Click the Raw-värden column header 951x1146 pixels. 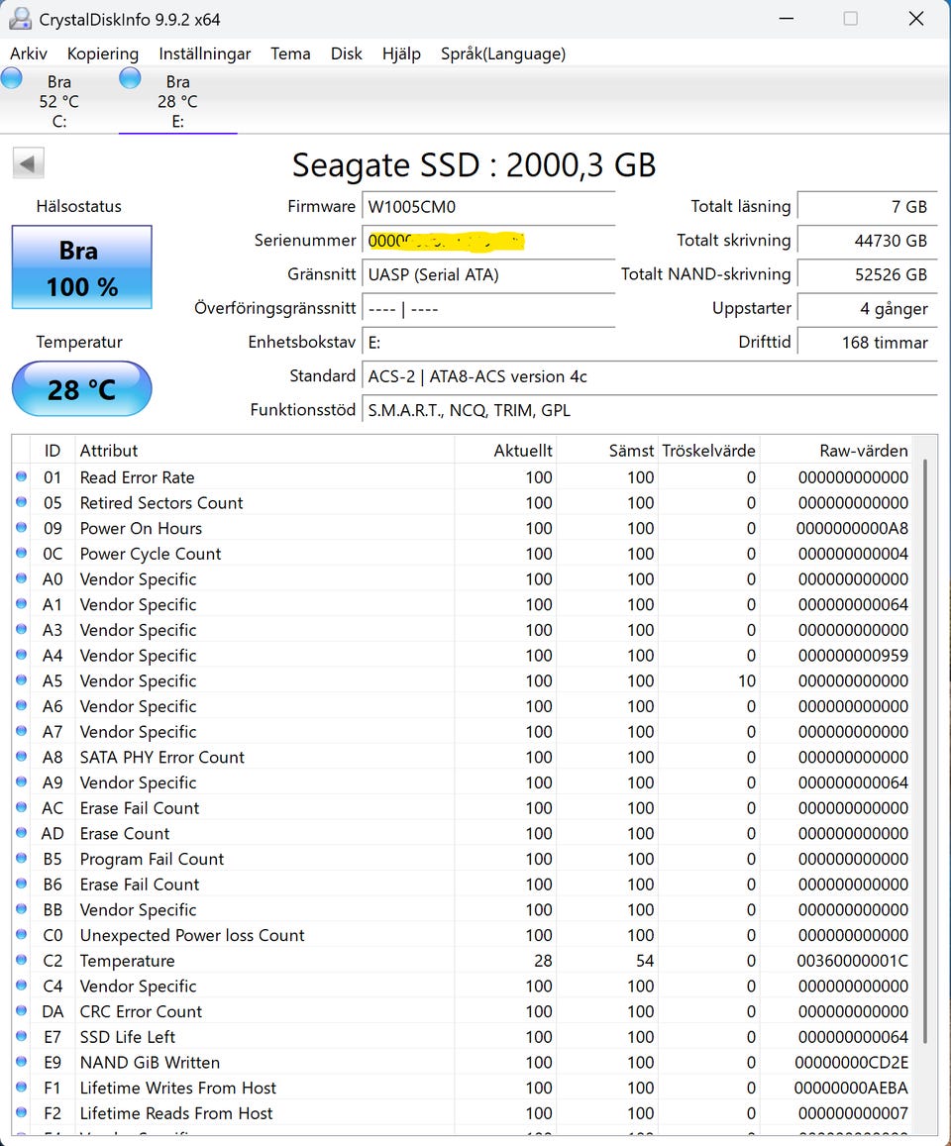[x=836, y=451]
